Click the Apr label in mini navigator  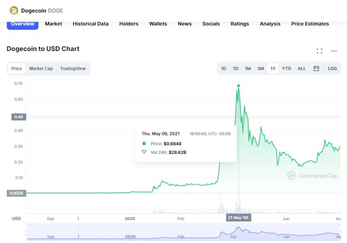(x=234, y=237)
